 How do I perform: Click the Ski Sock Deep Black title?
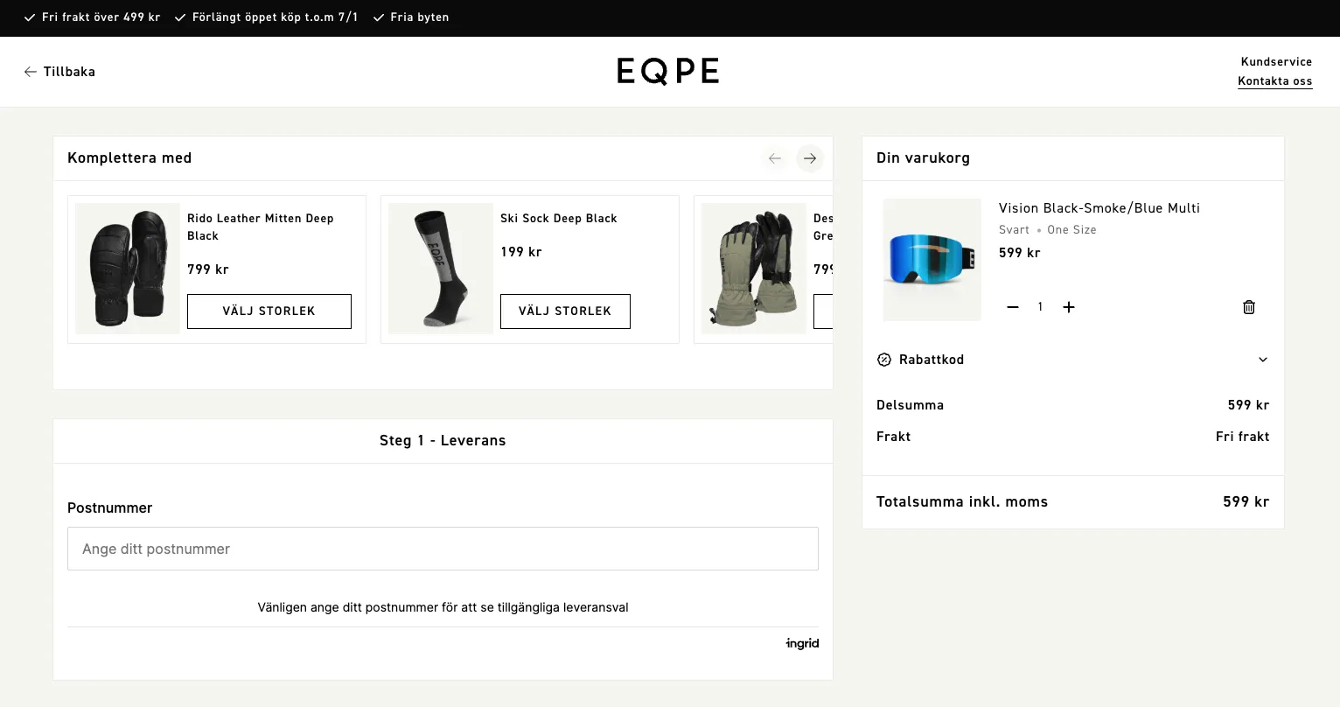(x=558, y=219)
